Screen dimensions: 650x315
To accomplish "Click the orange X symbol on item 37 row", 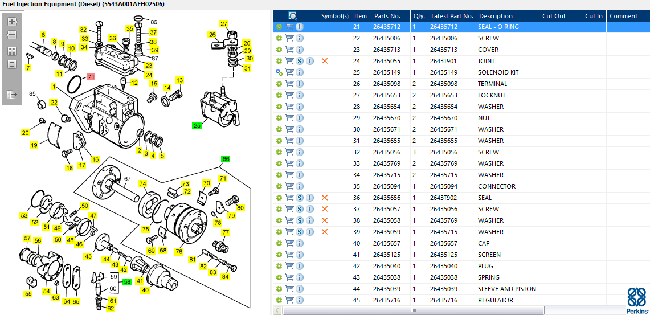I will point(325,209).
